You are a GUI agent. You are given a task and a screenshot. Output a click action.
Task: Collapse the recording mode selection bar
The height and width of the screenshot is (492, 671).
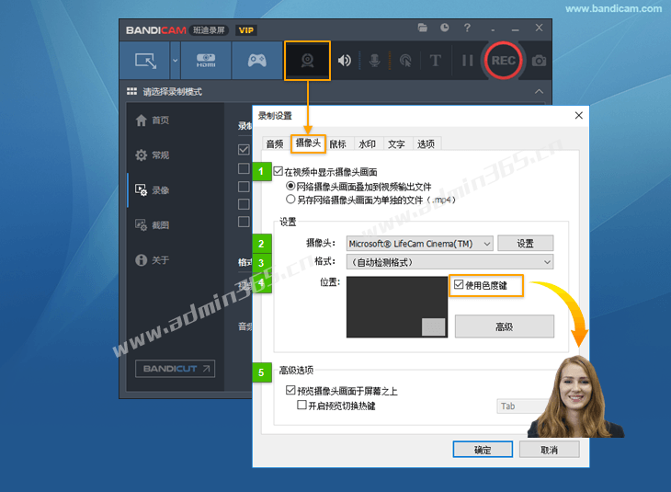point(539,91)
